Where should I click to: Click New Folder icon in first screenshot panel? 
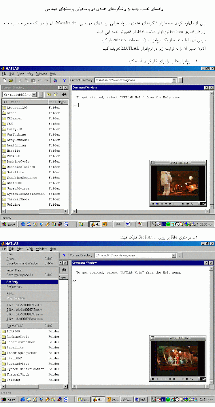(56, 95)
